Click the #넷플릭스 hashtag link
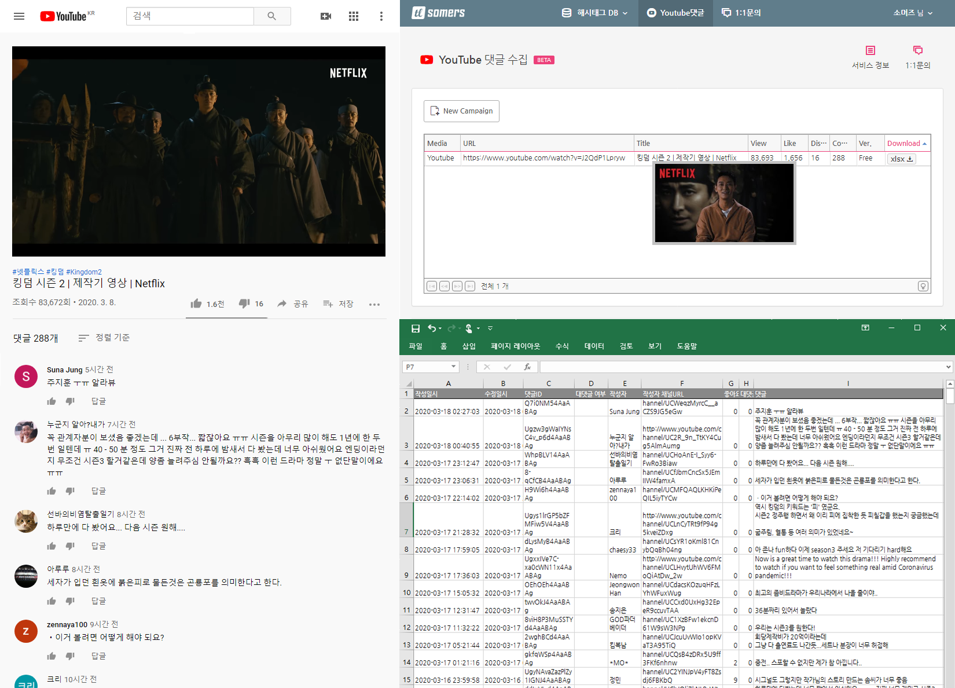 click(x=28, y=272)
